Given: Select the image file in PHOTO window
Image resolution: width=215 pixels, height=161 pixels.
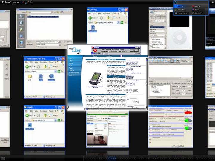Looking at the screenshot, I should coord(30,126).
